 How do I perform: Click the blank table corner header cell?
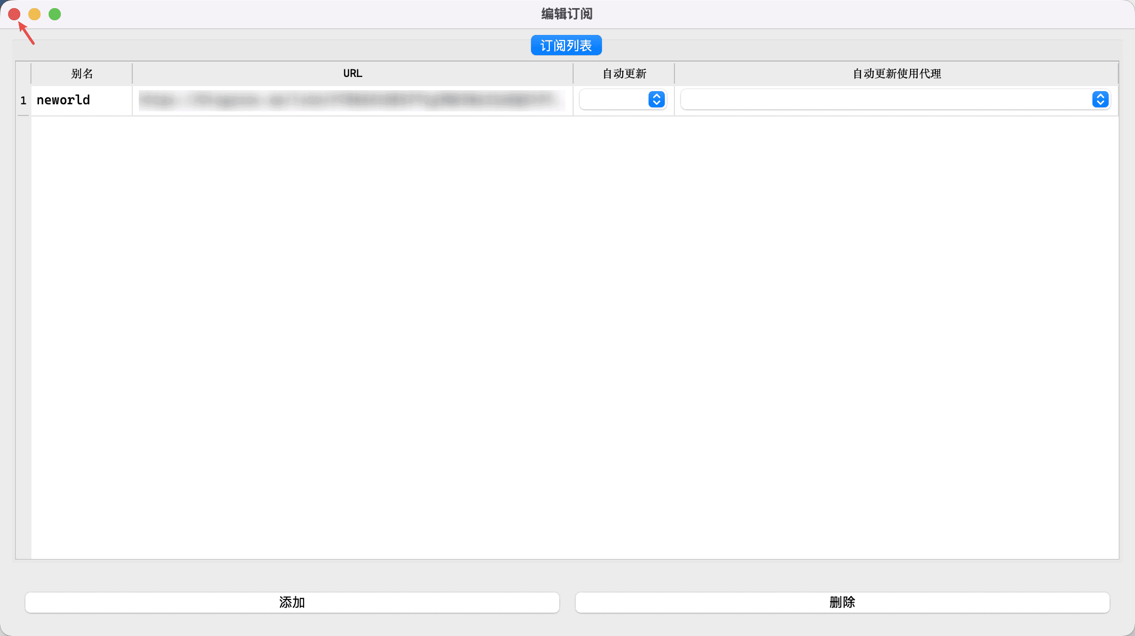point(23,74)
